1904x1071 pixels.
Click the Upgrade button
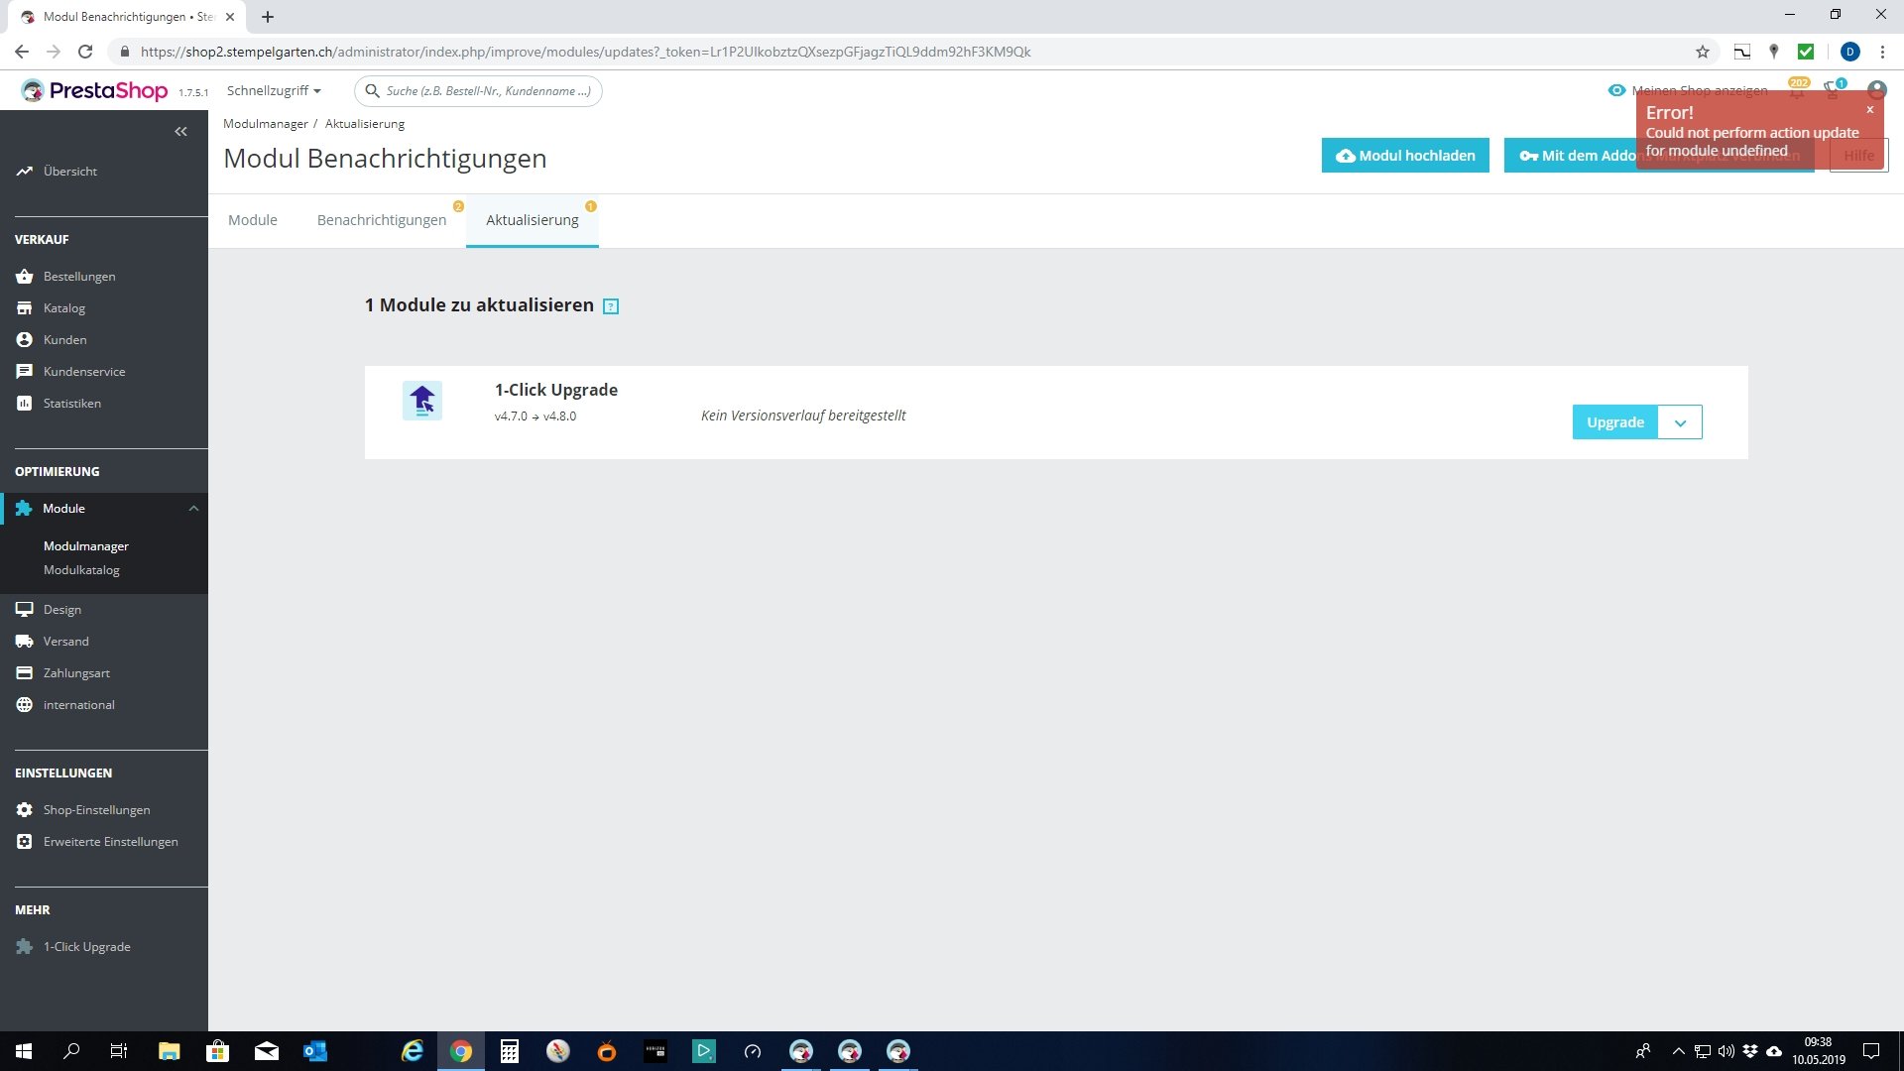[x=1614, y=422]
